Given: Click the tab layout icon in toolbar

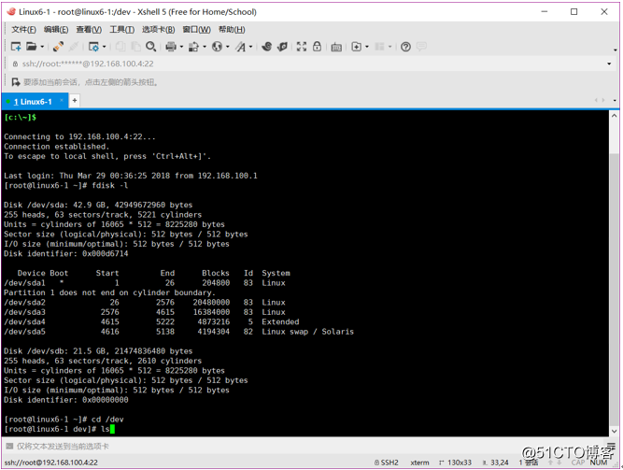Looking at the screenshot, I should (380, 47).
